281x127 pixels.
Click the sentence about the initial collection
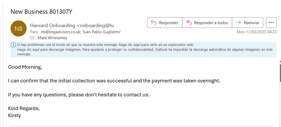tap(114, 81)
